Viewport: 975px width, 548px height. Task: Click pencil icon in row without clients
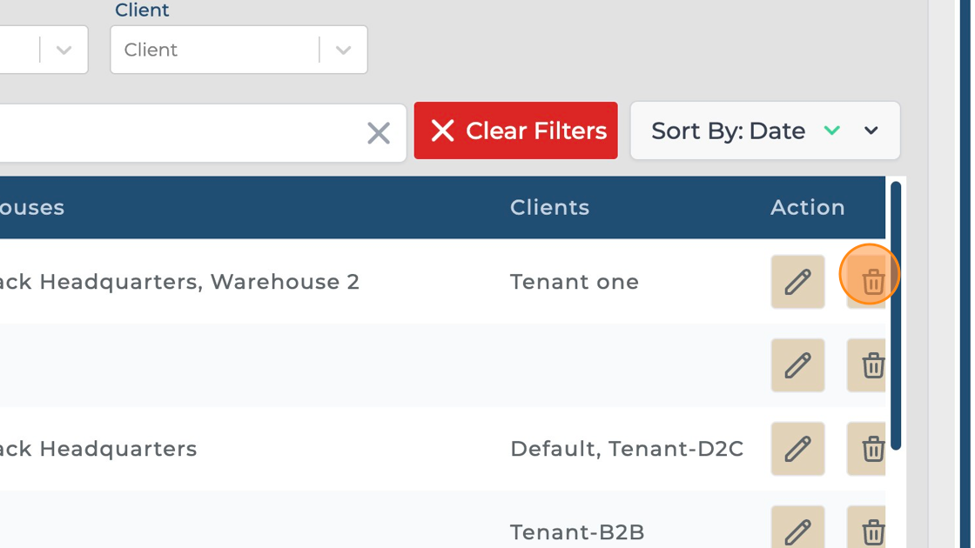tap(797, 365)
